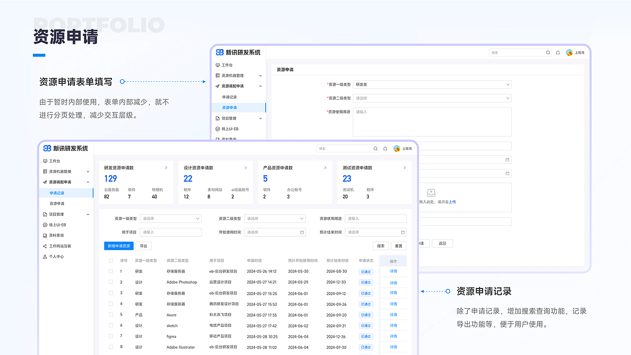Viewport: 631px width, 355px height.
Task: Click user avatar in records window header
Action: click(397, 148)
